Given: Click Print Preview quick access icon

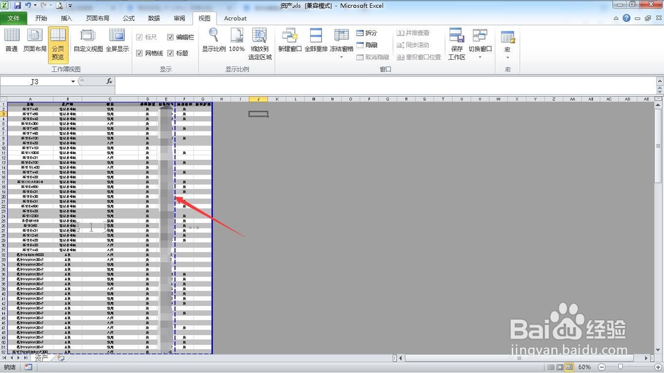Looking at the screenshot, I should click(59, 5).
